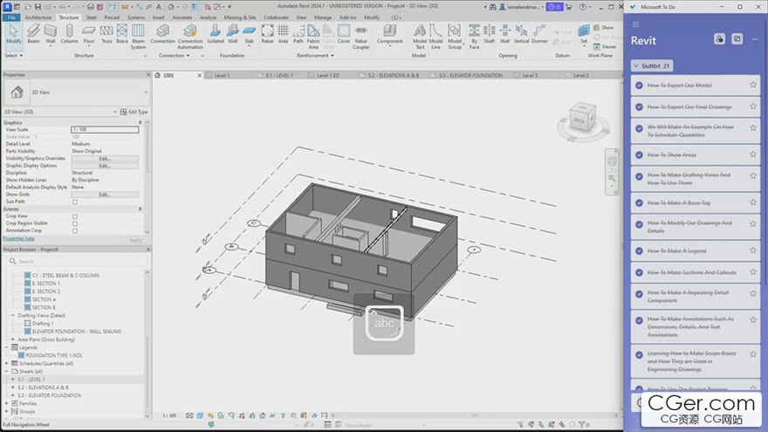The image size is (768, 432).
Task: Enable the Crop View checkbox
Action: coord(75,216)
